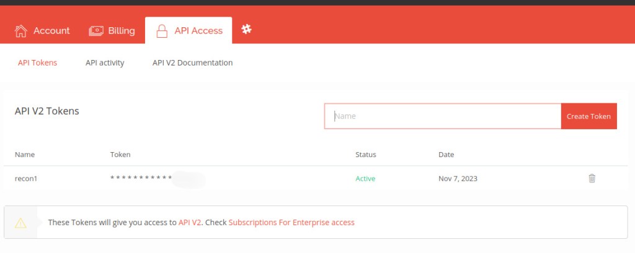Click the house icon beside Account
Screen dimensions: 635x253
click(21, 30)
